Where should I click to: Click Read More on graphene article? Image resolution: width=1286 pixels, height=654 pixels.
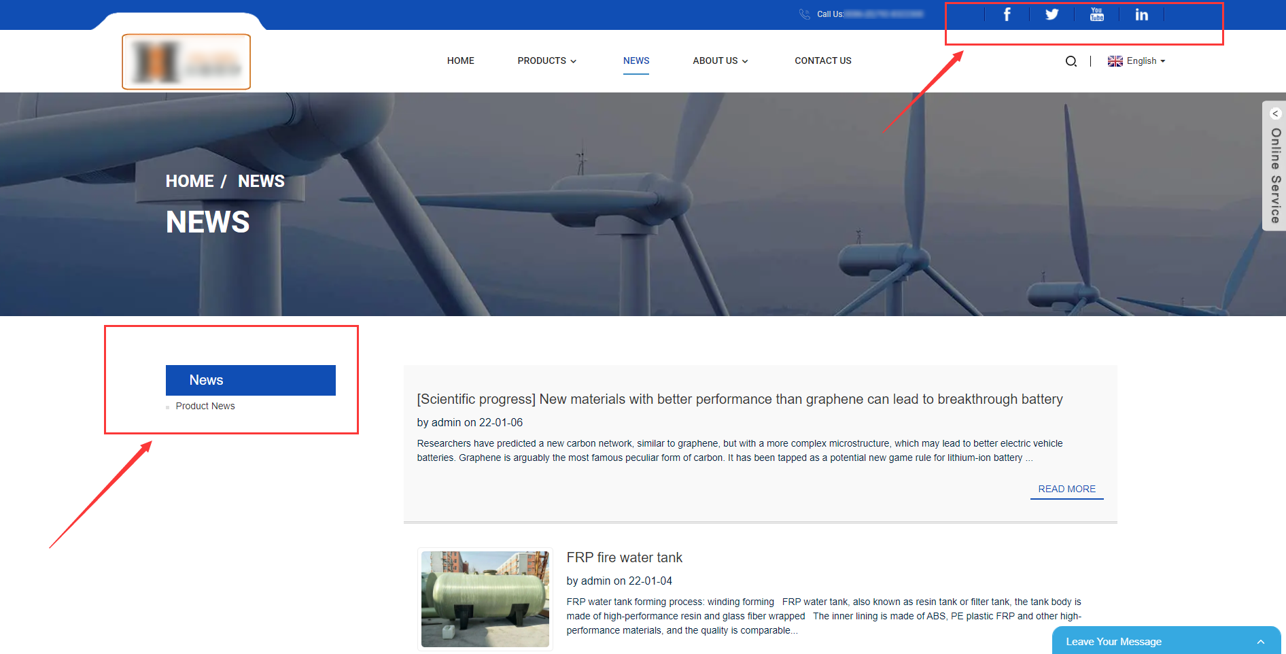pyautogui.click(x=1066, y=489)
